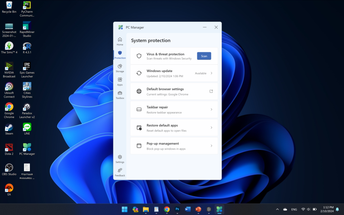The width and height of the screenshot is (344, 215).
Task: Close the PC Manager window
Action: (x=216, y=27)
